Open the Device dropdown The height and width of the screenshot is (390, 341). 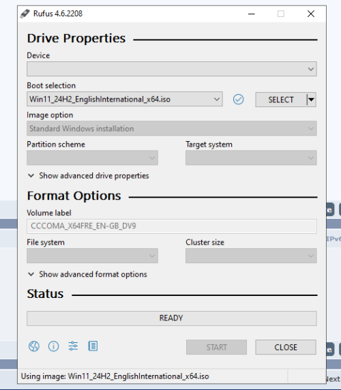(x=172, y=69)
